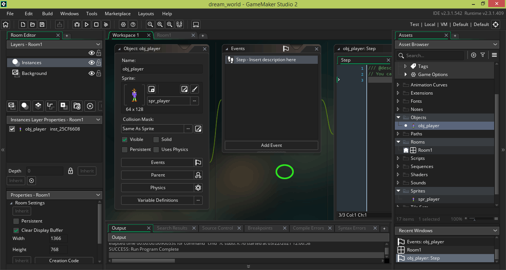Toggle lock on the Instances layer

click(x=99, y=63)
